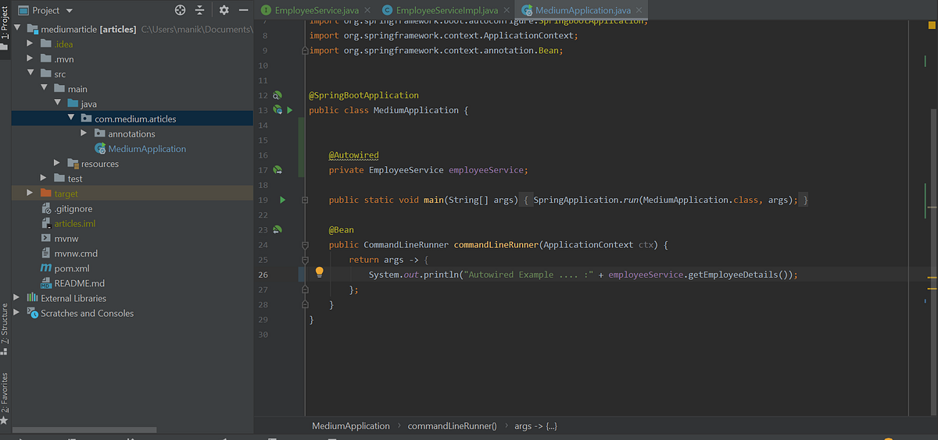The image size is (938, 440).
Task: Expand the .idea folder arrow
Action: point(30,44)
